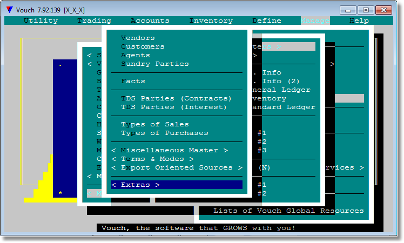Select TDS Parties (Contracts)
This screenshot has width=404, height=243.
coord(176,98)
